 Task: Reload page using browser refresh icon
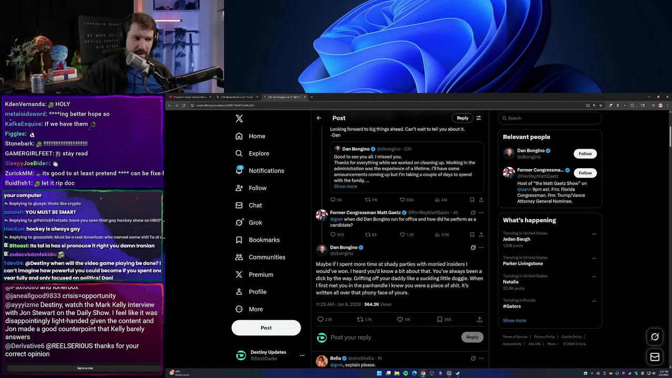183,106
